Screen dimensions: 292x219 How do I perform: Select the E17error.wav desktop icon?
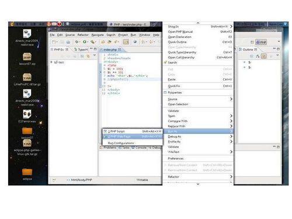pos(27,116)
